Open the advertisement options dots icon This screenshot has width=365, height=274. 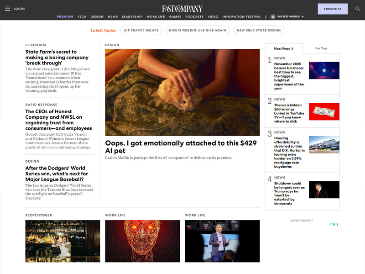[338, 224]
